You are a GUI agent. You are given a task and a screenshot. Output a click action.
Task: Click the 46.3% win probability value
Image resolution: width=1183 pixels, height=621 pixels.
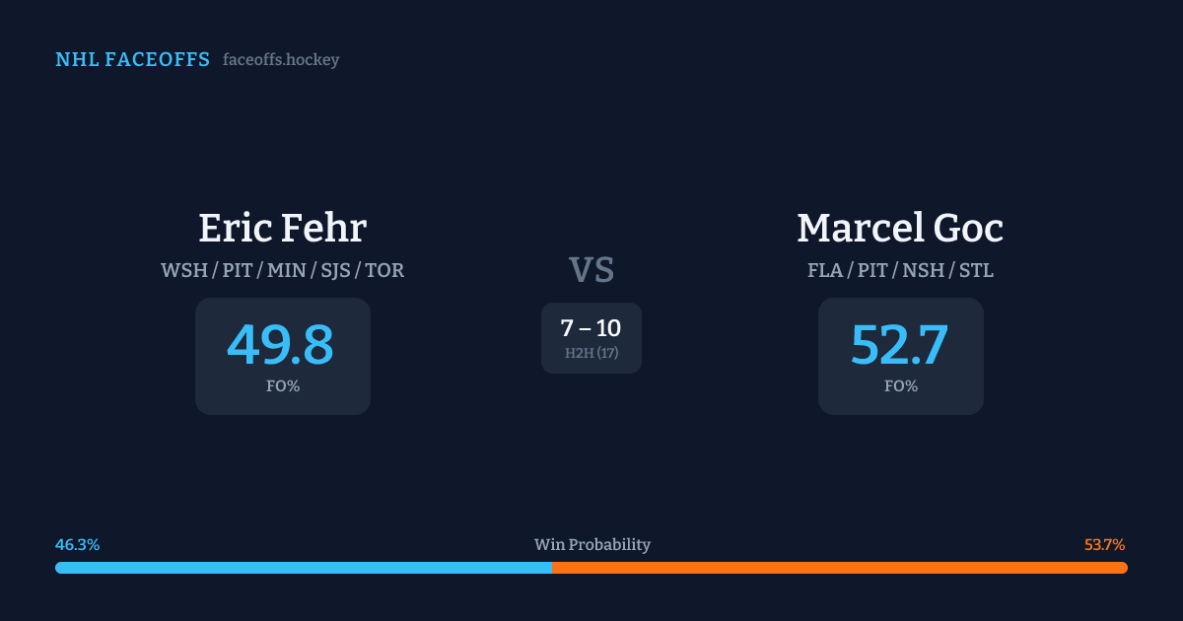[78, 545]
